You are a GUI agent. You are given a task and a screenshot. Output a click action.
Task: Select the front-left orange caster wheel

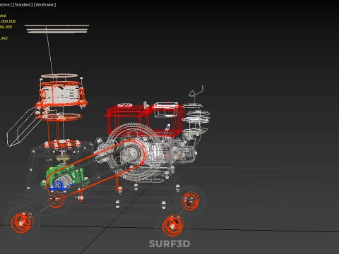tap(21, 222)
